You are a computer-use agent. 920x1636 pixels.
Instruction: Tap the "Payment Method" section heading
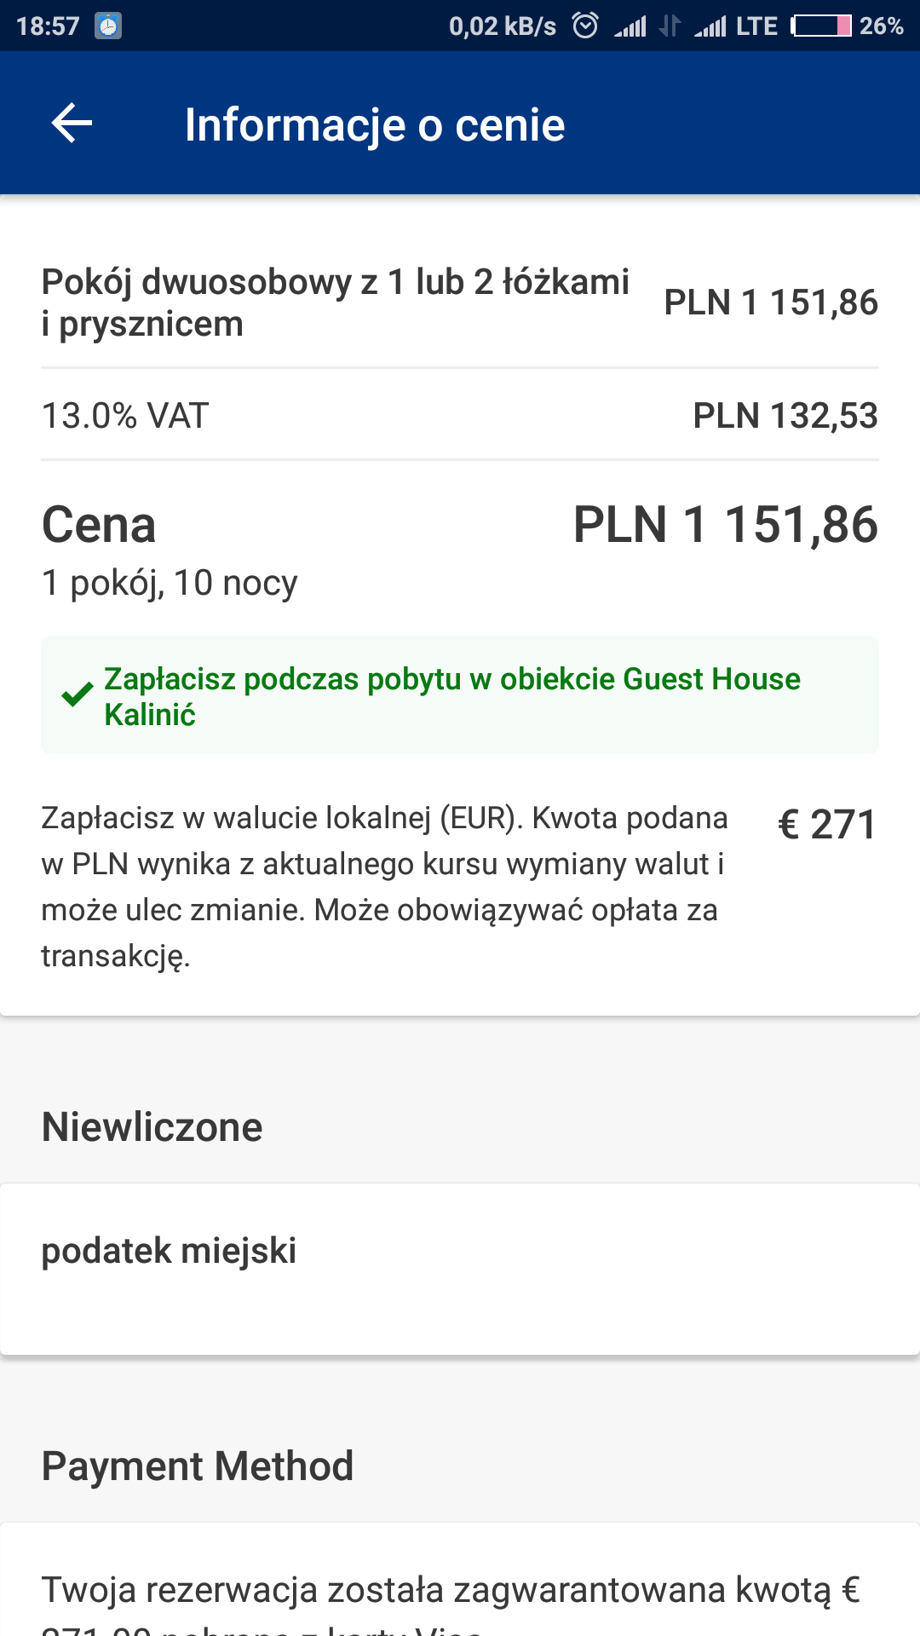tap(198, 1466)
